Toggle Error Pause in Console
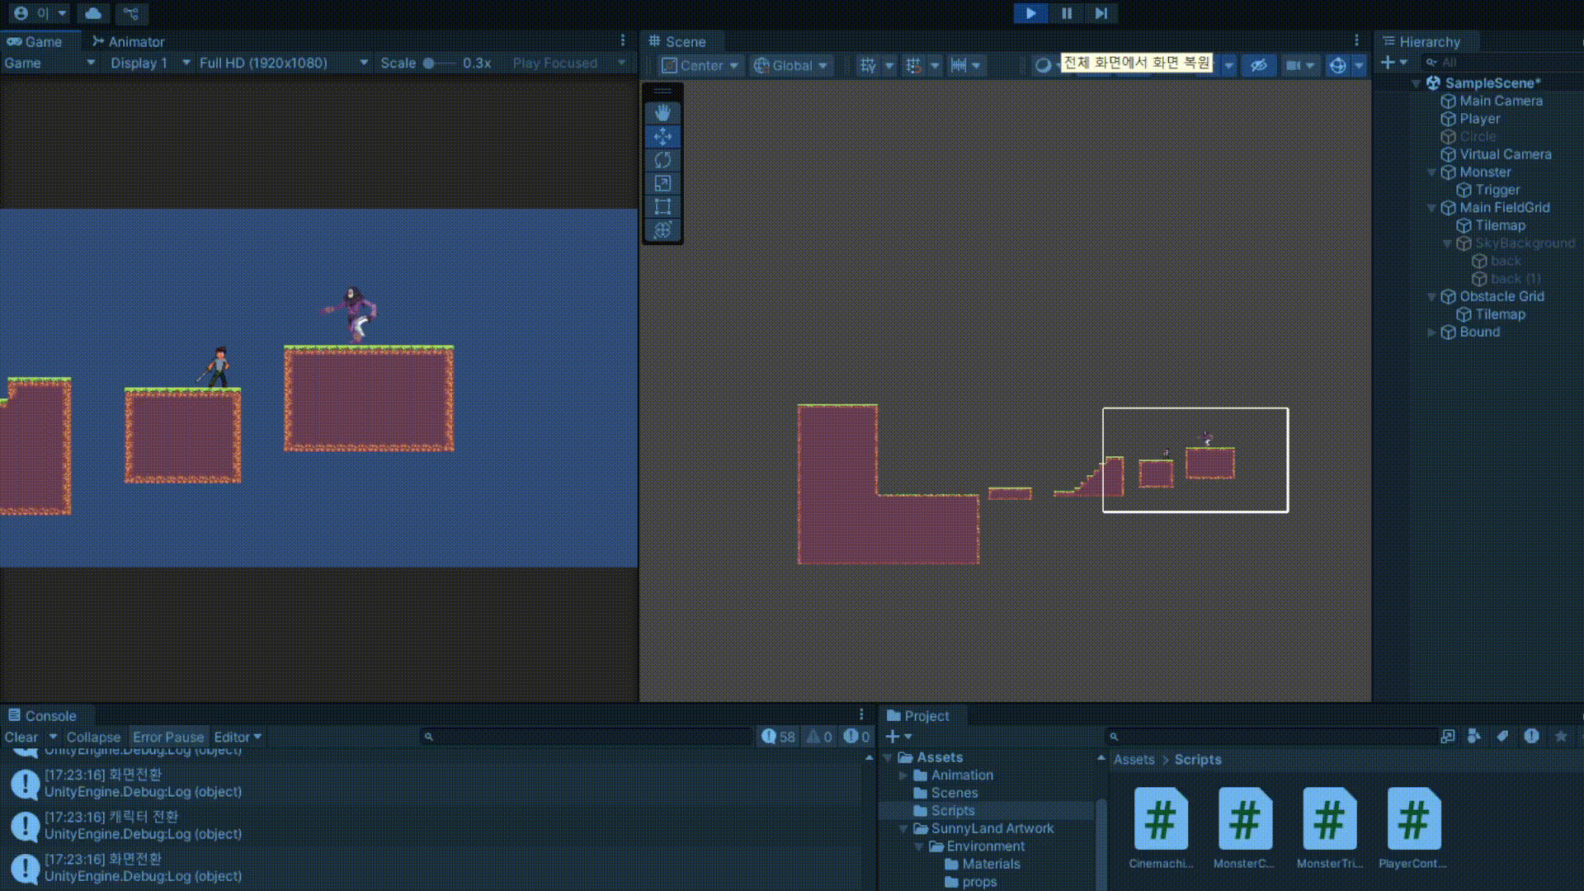This screenshot has width=1584, height=891. (167, 737)
